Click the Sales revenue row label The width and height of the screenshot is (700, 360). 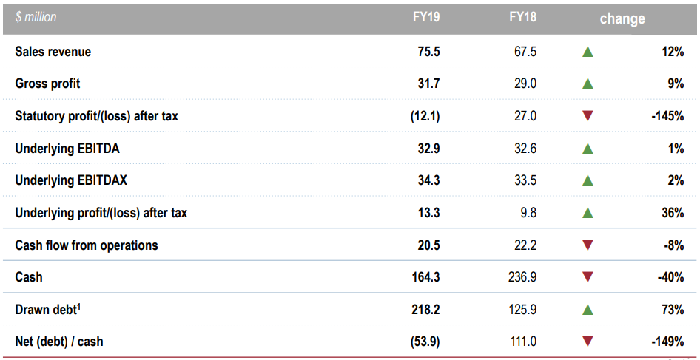pos(53,52)
